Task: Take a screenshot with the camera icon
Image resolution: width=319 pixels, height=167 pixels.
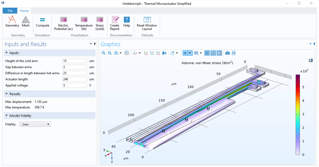Action: (228, 53)
